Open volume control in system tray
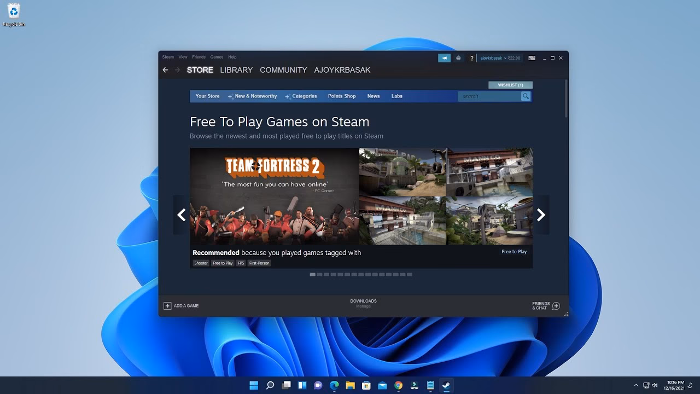Image resolution: width=700 pixels, height=394 pixels. 655,385
